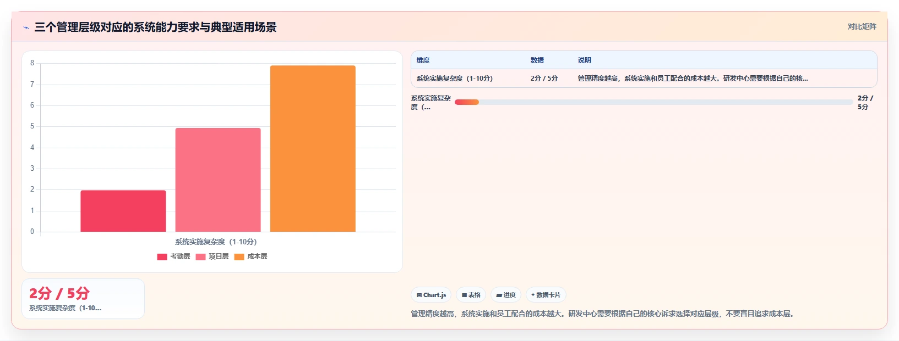Screen dimensions: 899x341
Task: Click the red 考勤层 bar in chart
Action: 123,211
